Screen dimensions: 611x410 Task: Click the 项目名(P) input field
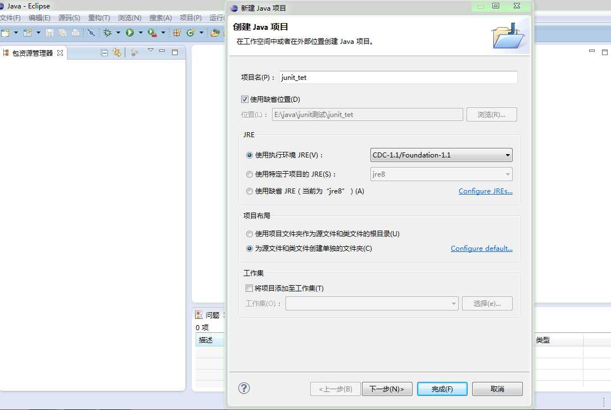point(398,77)
